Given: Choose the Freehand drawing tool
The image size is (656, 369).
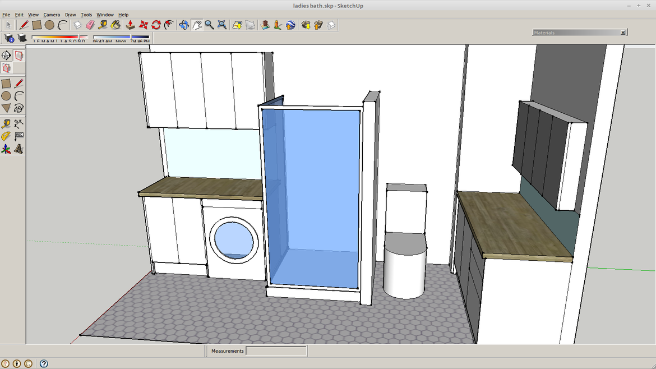Looking at the screenshot, I should click(19, 108).
